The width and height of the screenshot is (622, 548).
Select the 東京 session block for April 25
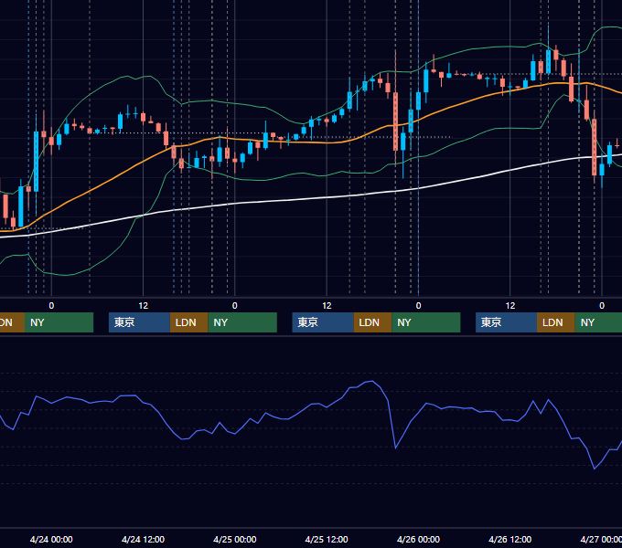pyautogui.click(x=323, y=322)
